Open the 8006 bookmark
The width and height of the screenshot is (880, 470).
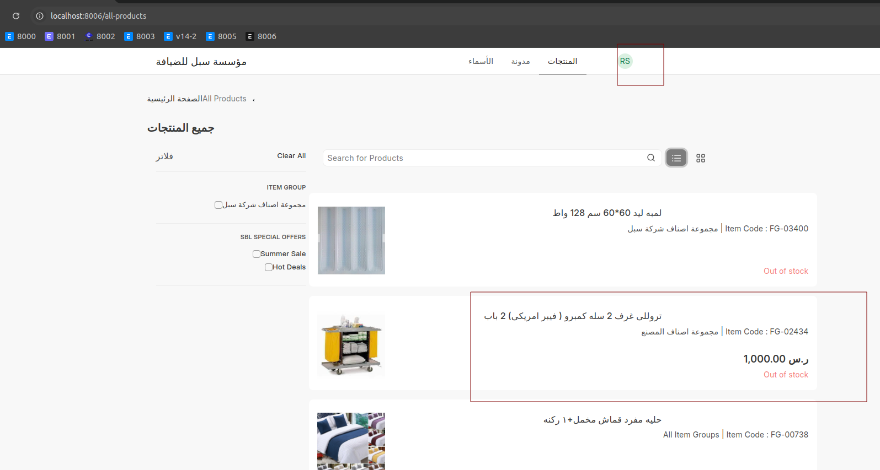[262, 36]
